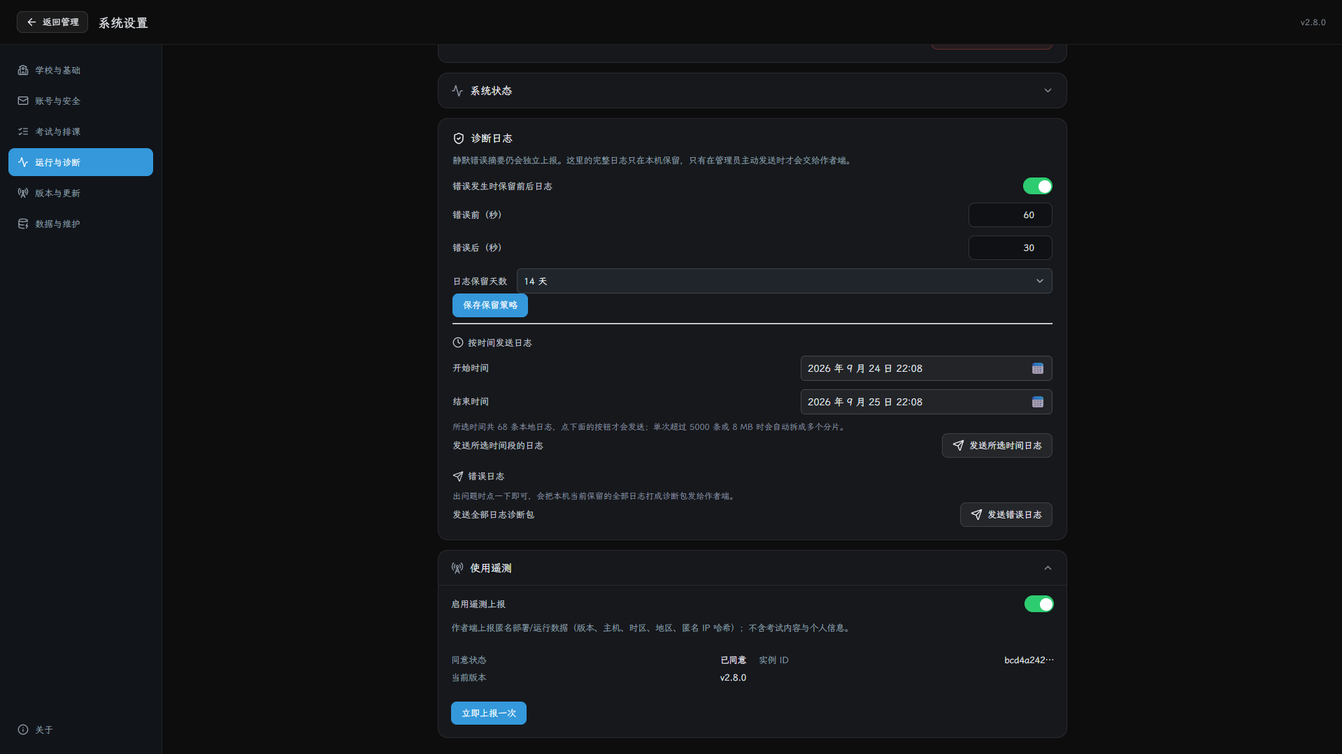This screenshot has width=1342, height=754.
Task: Click the 系统状态 pulse icon
Action: (x=457, y=91)
